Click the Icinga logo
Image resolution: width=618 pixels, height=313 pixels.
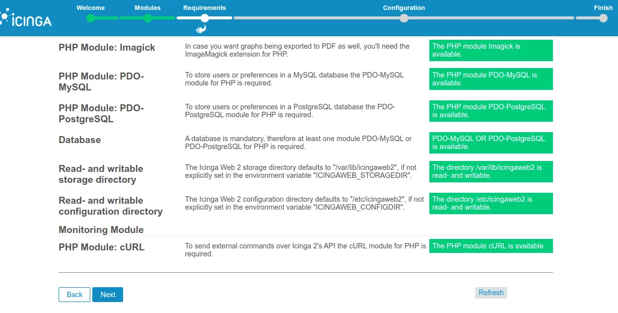[x=26, y=19]
